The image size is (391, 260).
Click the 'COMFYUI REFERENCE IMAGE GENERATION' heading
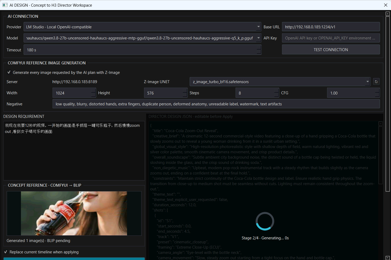tap(47, 63)
